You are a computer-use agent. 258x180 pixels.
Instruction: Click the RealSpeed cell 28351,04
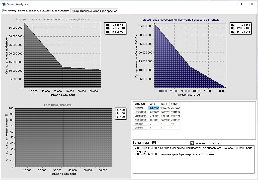[x=175, y=120]
